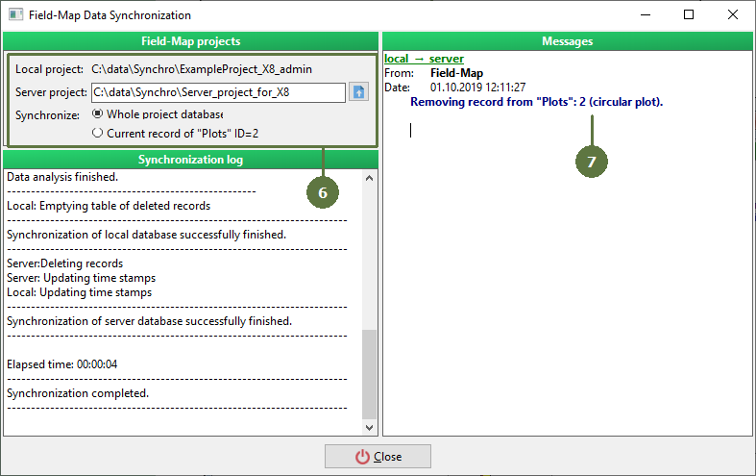Minimize the Data Synchronization window
Image resolution: width=756 pixels, height=476 pixels.
(x=645, y=15)
